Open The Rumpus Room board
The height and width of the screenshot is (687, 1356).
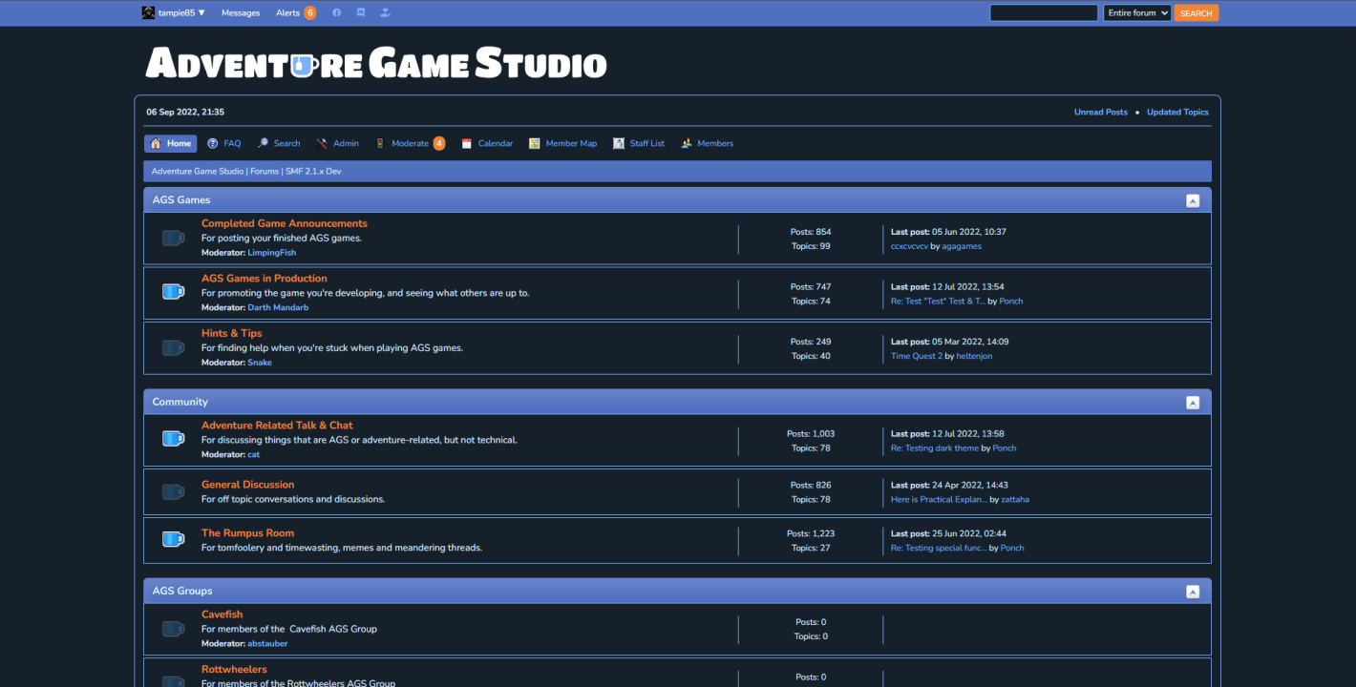[x=248, y=533]
